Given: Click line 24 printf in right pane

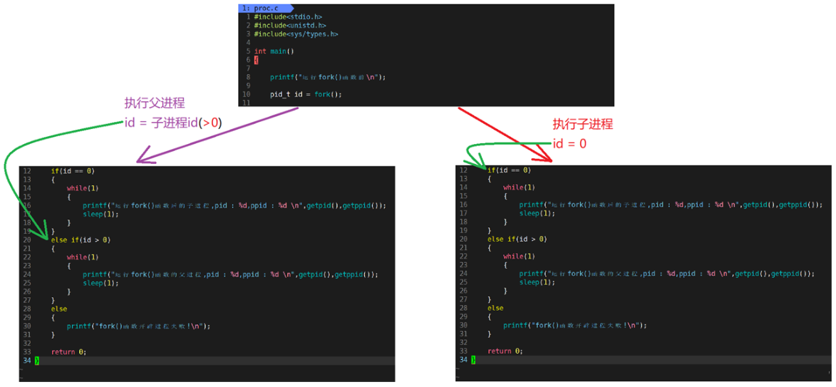Looking at the screenshot, I should point(668,274).
